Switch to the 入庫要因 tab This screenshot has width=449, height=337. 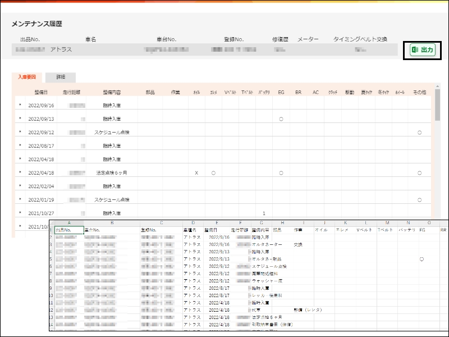pyautogui.click(x=26, y=77)
